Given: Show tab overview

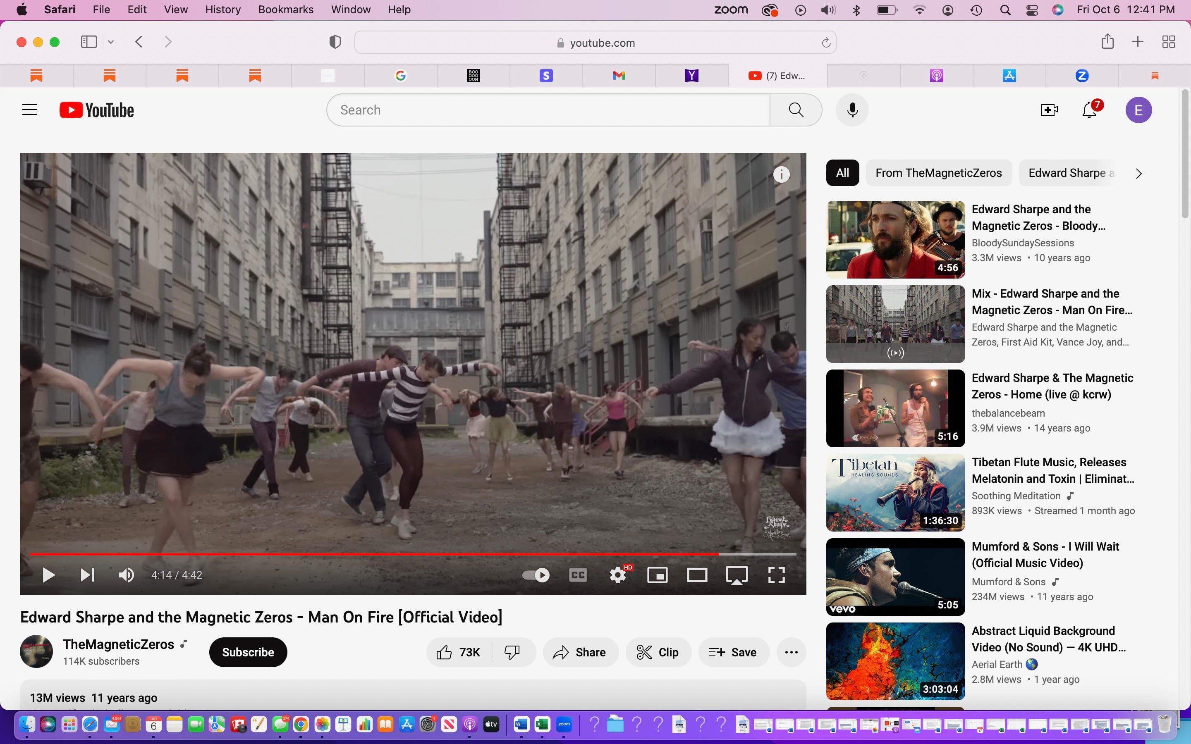Looking at the screenshot, I should pos(1168,42).
